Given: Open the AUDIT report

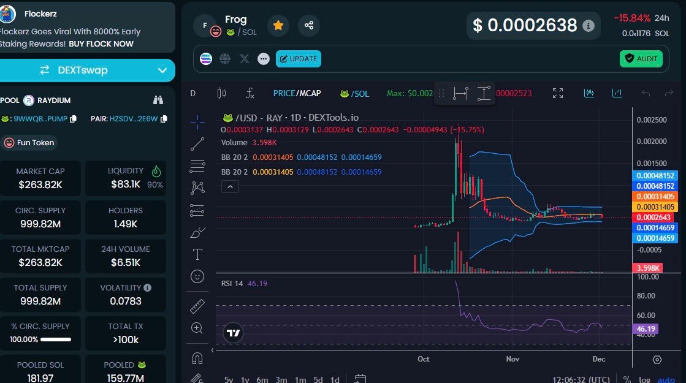Looking at the screenshot, I should 641,59.
